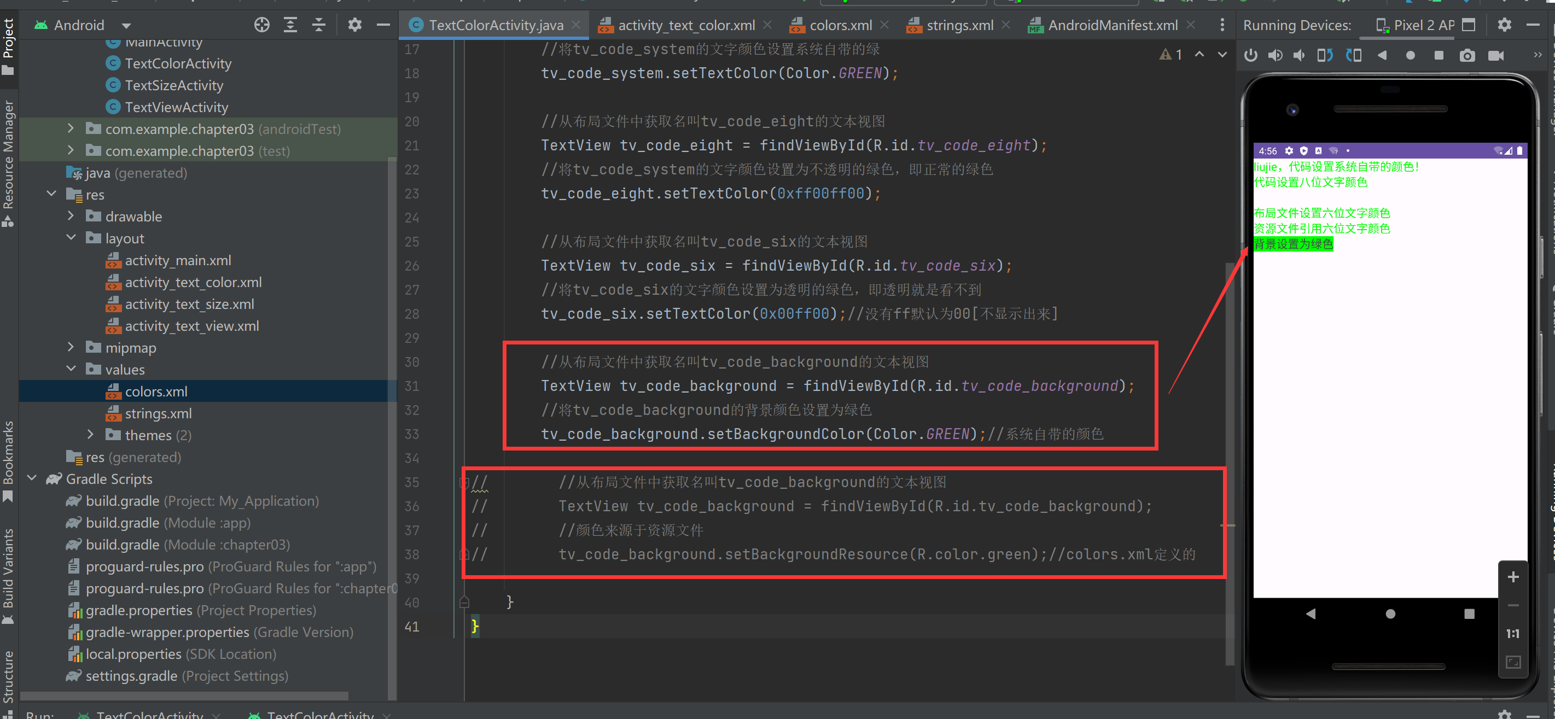
Task: Open the Build Variants side tab
Action: tap(8, 576)
